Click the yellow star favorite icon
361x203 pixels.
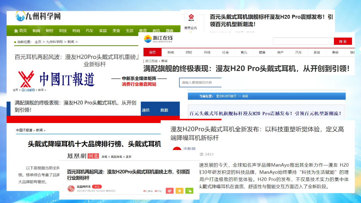point(179,190)
